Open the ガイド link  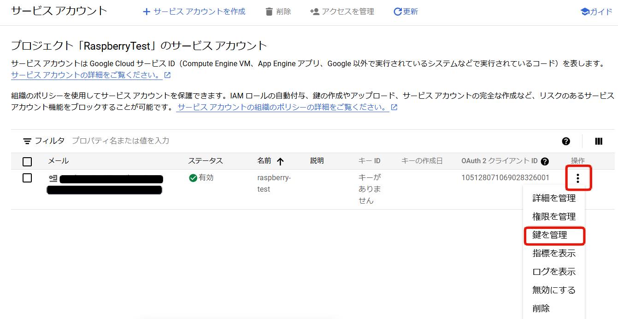click(x=596, y=12)
